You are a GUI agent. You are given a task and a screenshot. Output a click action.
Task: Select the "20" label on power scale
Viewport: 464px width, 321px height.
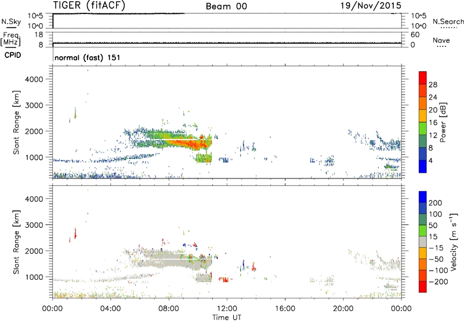[x=433, y=110]
